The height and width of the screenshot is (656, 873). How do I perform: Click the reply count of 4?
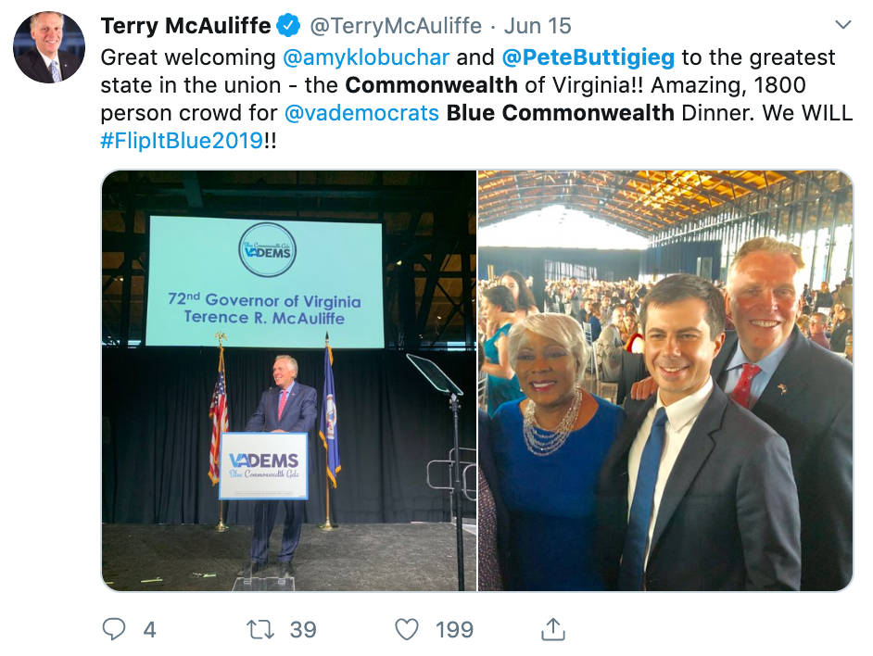click(x=149, y=630)
